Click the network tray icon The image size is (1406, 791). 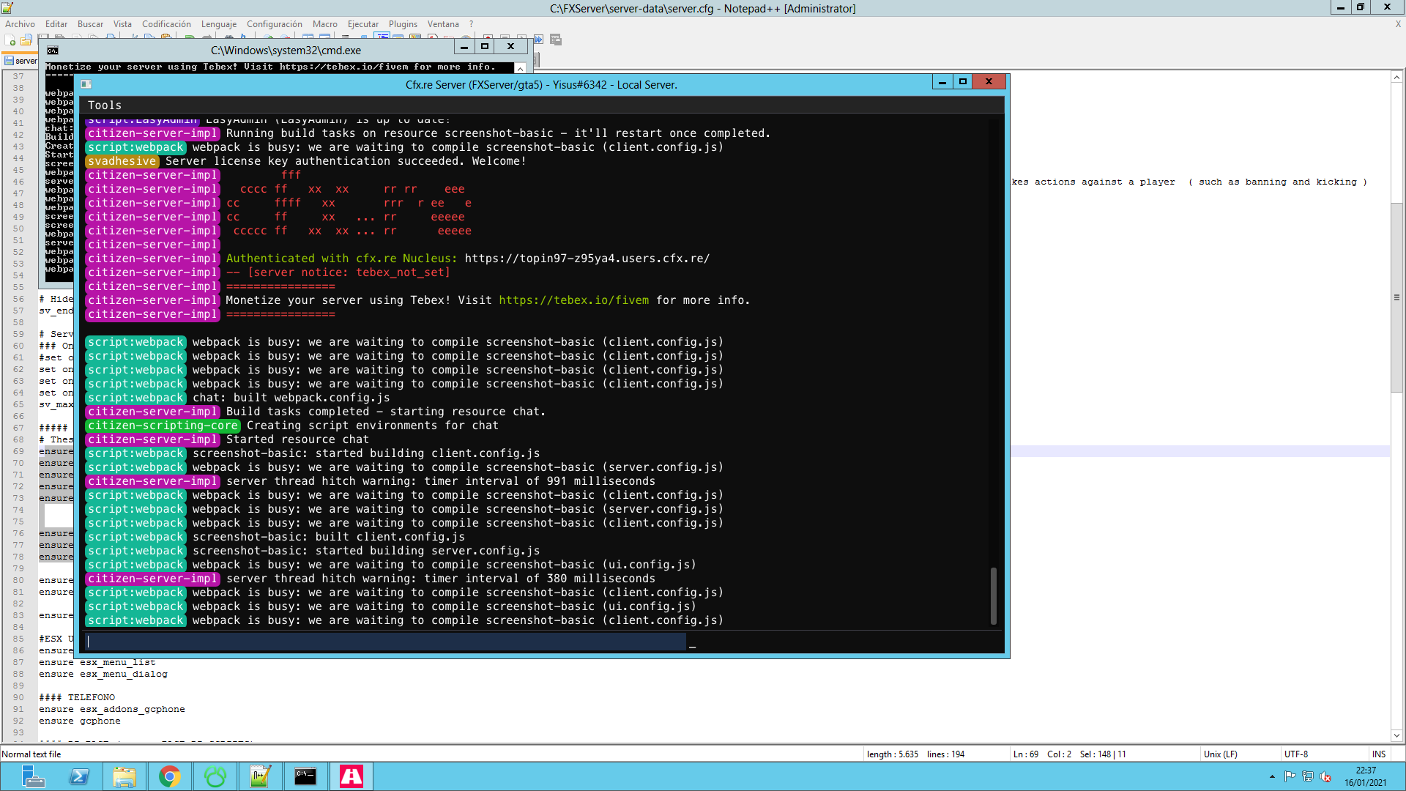pyautogui.click(x=1308, y=776)
